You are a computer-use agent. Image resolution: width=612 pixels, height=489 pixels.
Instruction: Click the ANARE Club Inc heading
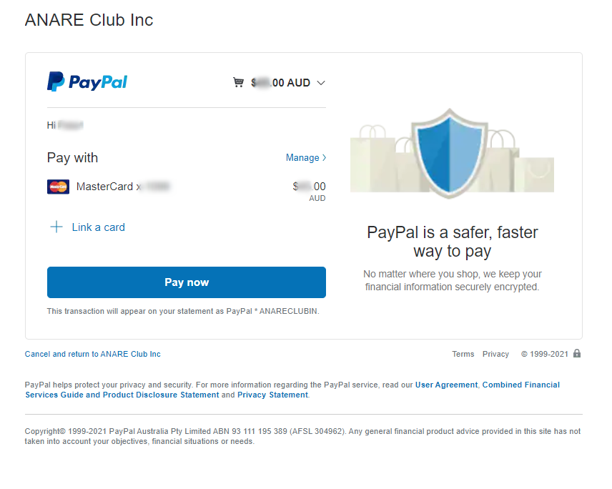coord(89,20)
